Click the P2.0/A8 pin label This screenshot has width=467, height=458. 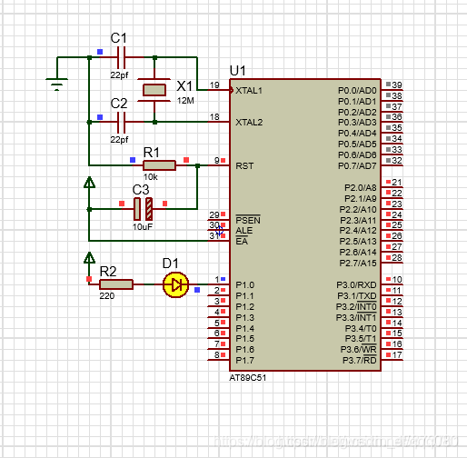(x=361, y=188)
